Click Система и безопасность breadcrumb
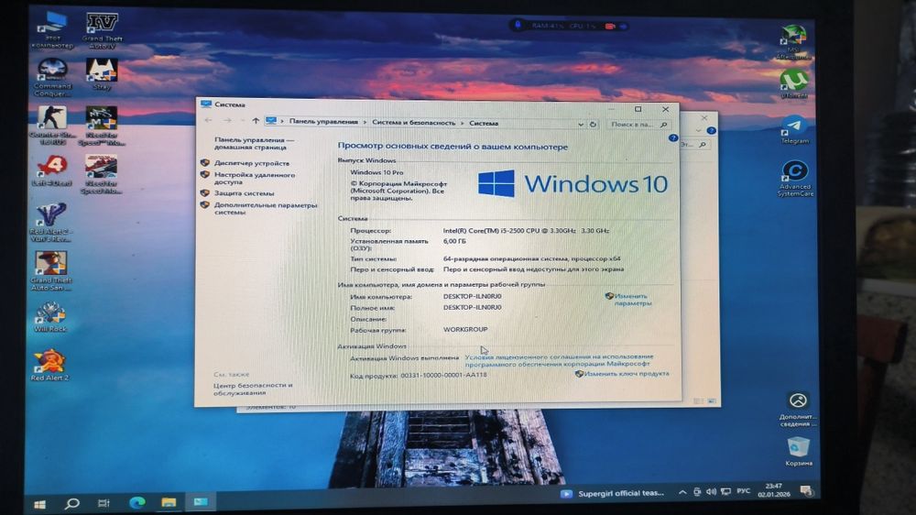The height and width of the screenshot is (515, 916). point(414,123)
